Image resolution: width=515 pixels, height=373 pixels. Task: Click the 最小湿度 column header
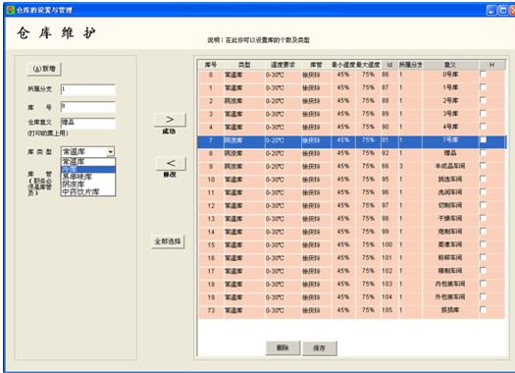coord(343,65)
